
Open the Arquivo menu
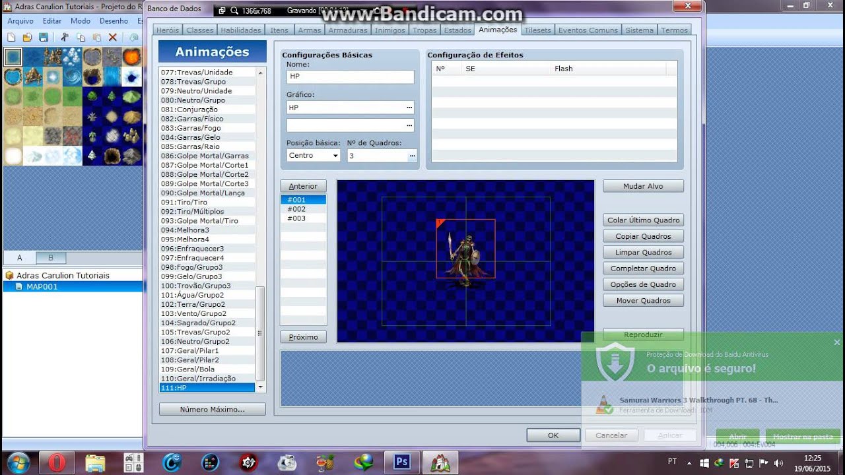pyautogui.click(x=20, y=21)
